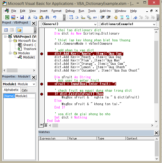Open the Insert UserForm dropdown arrow

[x=17, y=17]
